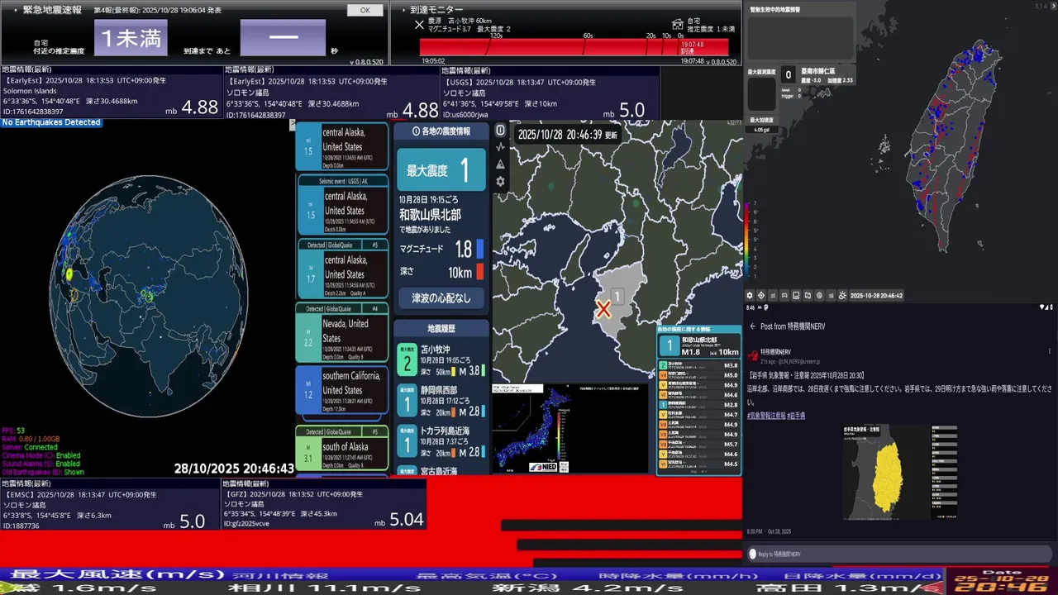Click the sun brightness icon on the Taiwan toolbar
Image resolution: width=1058 pixels, height=595 pixels.
click(x=842, y=295)
